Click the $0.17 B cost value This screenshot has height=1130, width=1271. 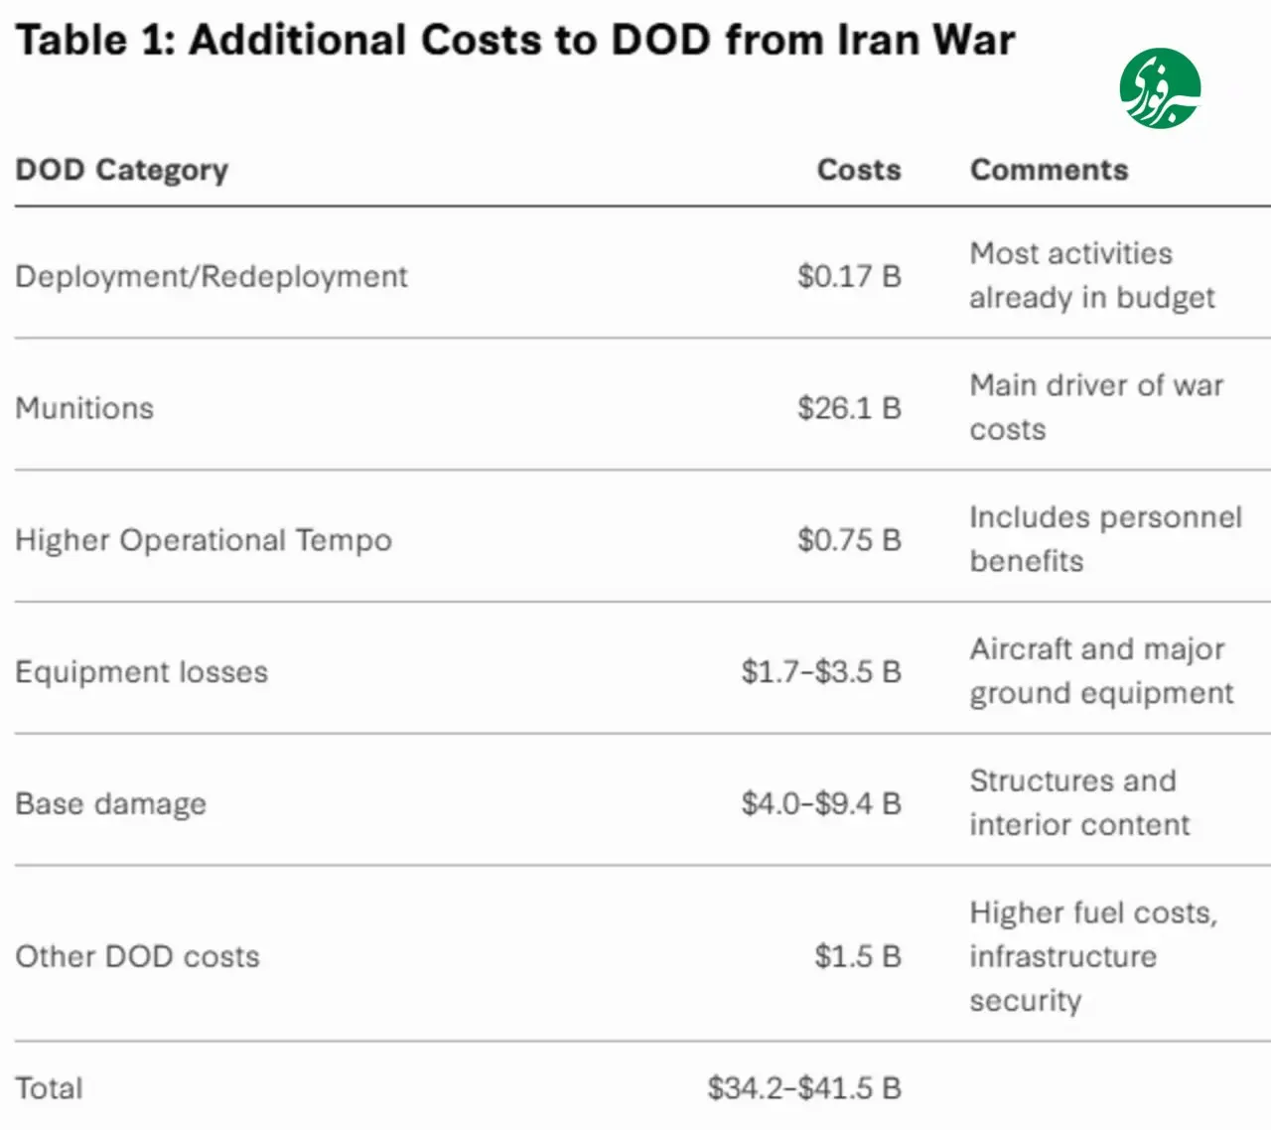[850, 276]
